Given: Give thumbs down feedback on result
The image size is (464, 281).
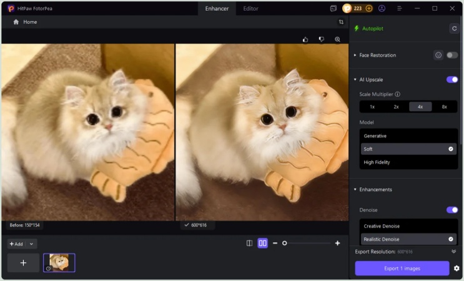Looking at the screenshot, I should pyautogui.click(x=322, y=39).
